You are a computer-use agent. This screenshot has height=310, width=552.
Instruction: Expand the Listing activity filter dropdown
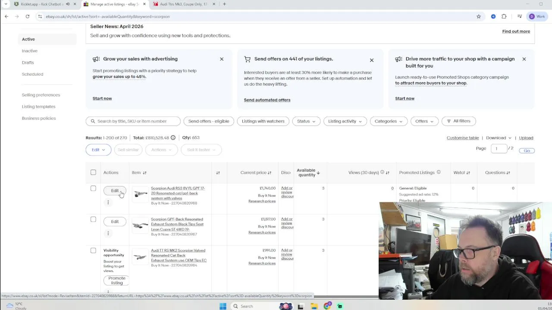345,121
